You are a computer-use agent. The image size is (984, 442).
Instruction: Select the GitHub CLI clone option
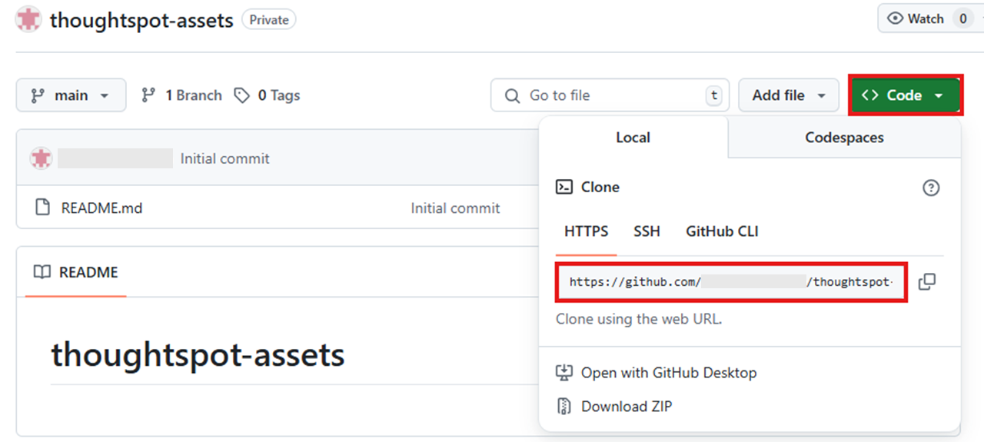click(722, 231)
